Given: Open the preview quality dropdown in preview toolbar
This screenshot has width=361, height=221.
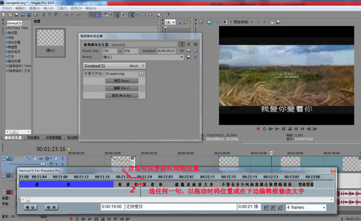Looking at the screenshot, I should coord(251,22).
